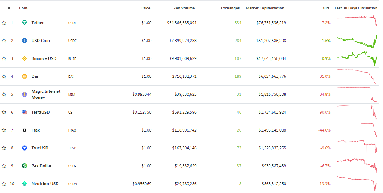Click Pax Dollar market cap $939,587,439
The image size is (383, 193).
point(274,166)
